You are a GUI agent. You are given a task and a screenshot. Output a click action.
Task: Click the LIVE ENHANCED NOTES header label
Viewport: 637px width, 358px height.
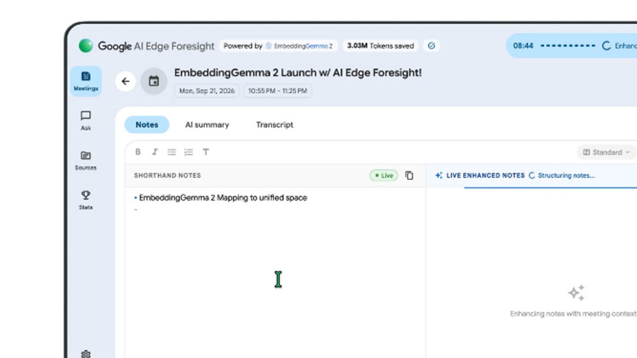click(x=485, y=176)
